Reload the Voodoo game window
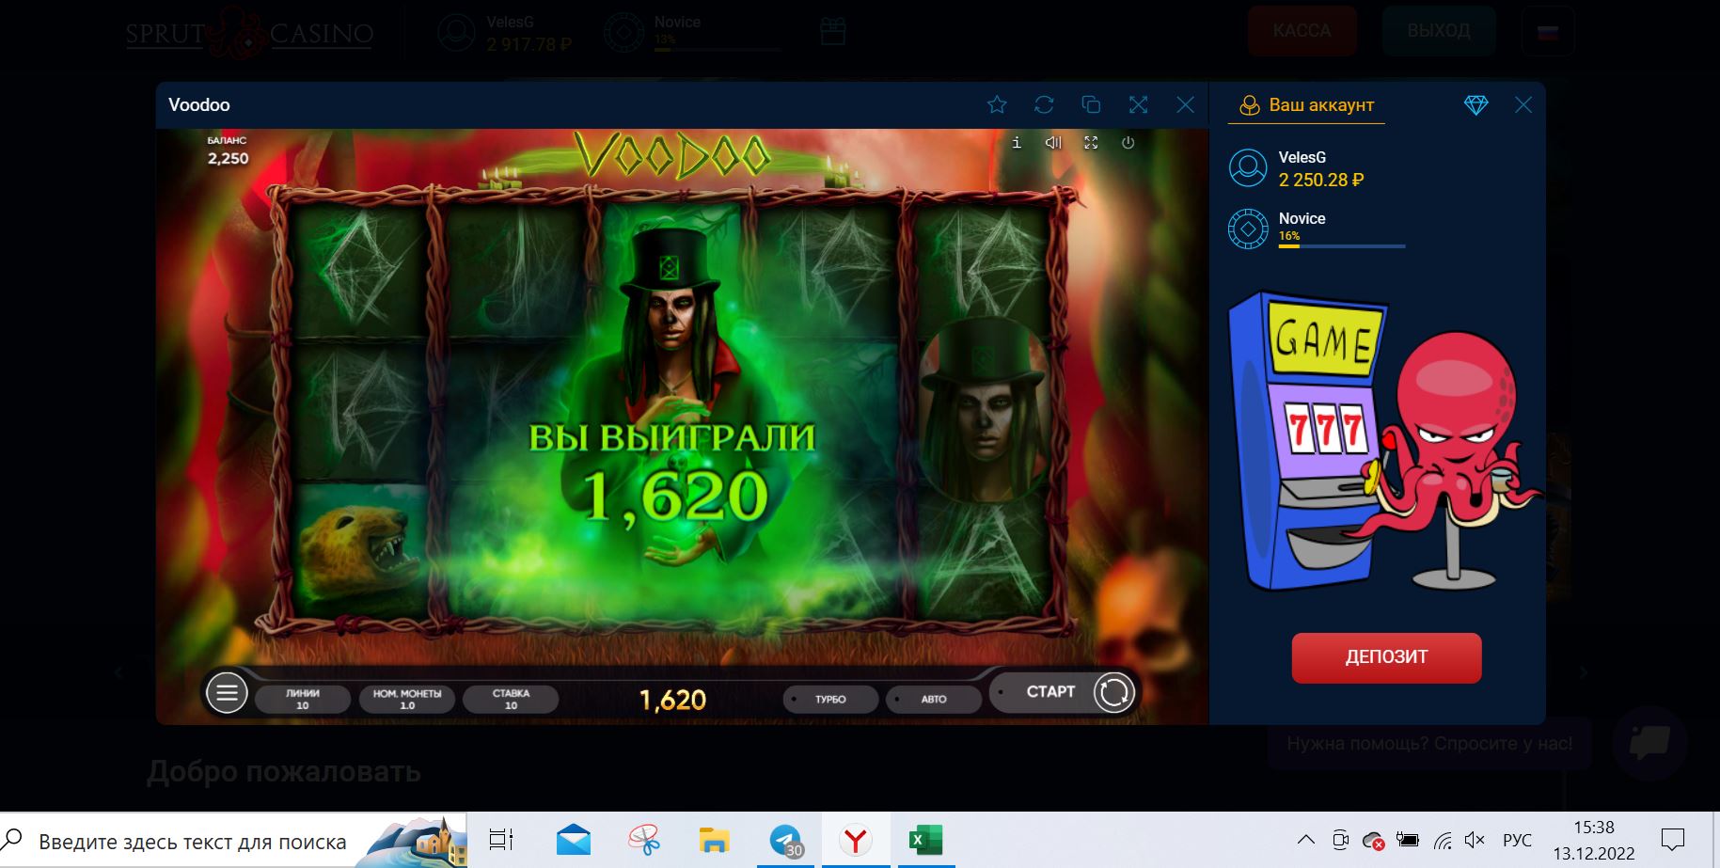Viewport: 1720px width, 868px height. (x=1044, y=104)
